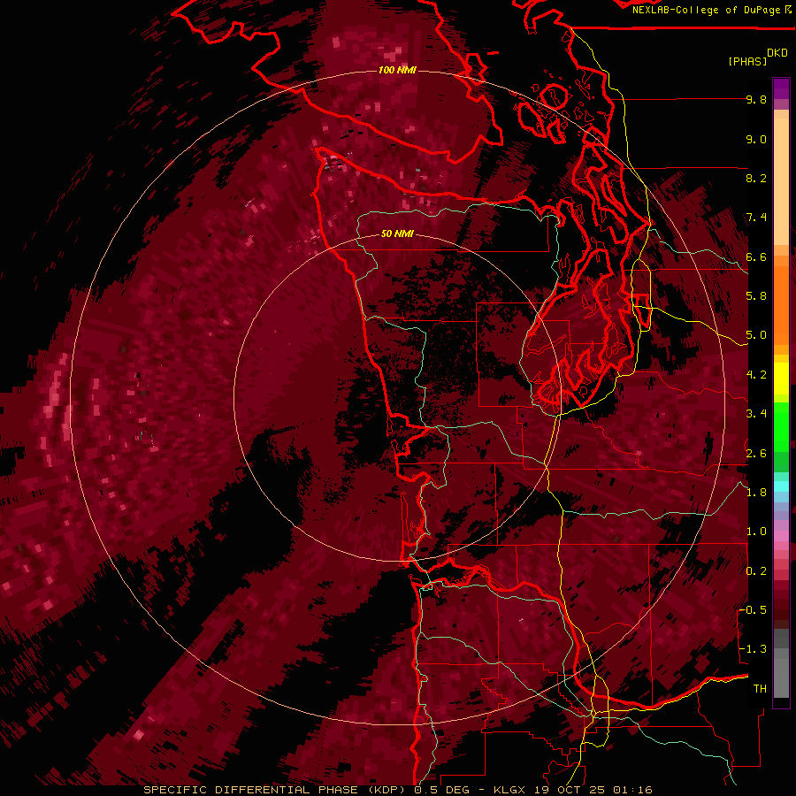
Task: Click the SPECIFIC DIFFERENTIAL PHASE (KDP) caption
Action: pyautogui.click(x=276, y=790)
